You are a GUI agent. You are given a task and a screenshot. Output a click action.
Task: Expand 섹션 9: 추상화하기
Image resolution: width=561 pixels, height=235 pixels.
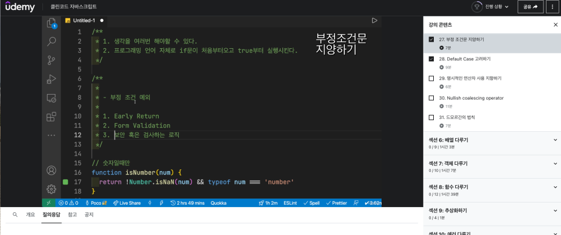492,214
